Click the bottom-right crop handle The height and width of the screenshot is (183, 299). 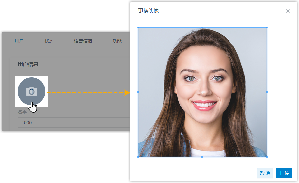[267, 157]
